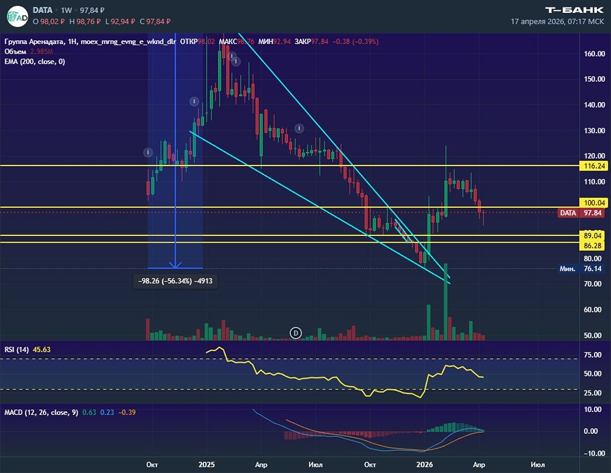Open the EMA (200, close, 0) indicator label

35,62
